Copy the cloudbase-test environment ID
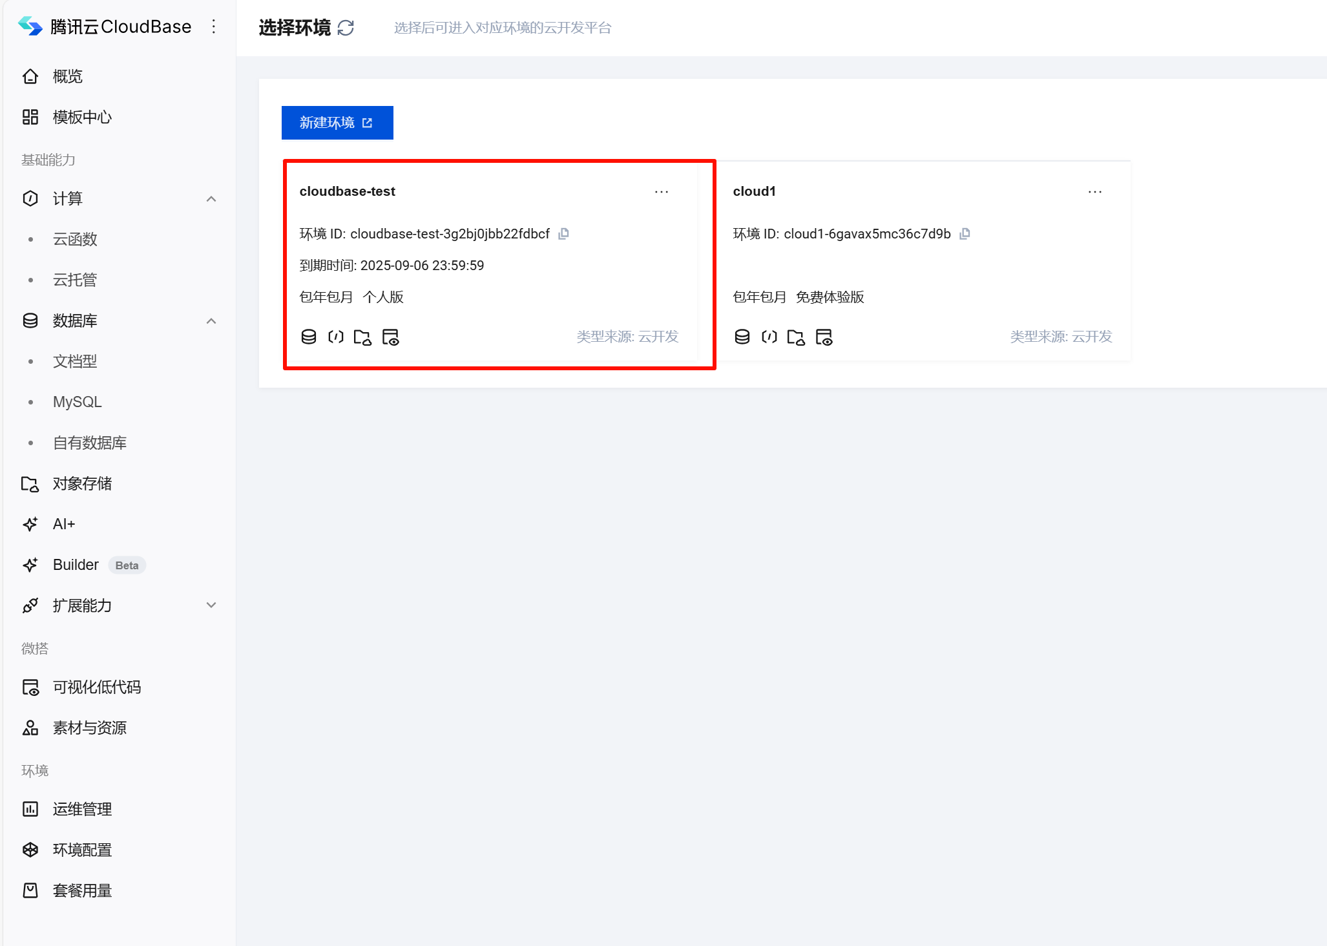1327x946 pixels. click(563, 234)
